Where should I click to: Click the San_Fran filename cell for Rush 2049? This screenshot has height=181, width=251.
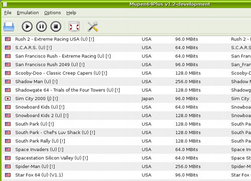tap(241, 65)
